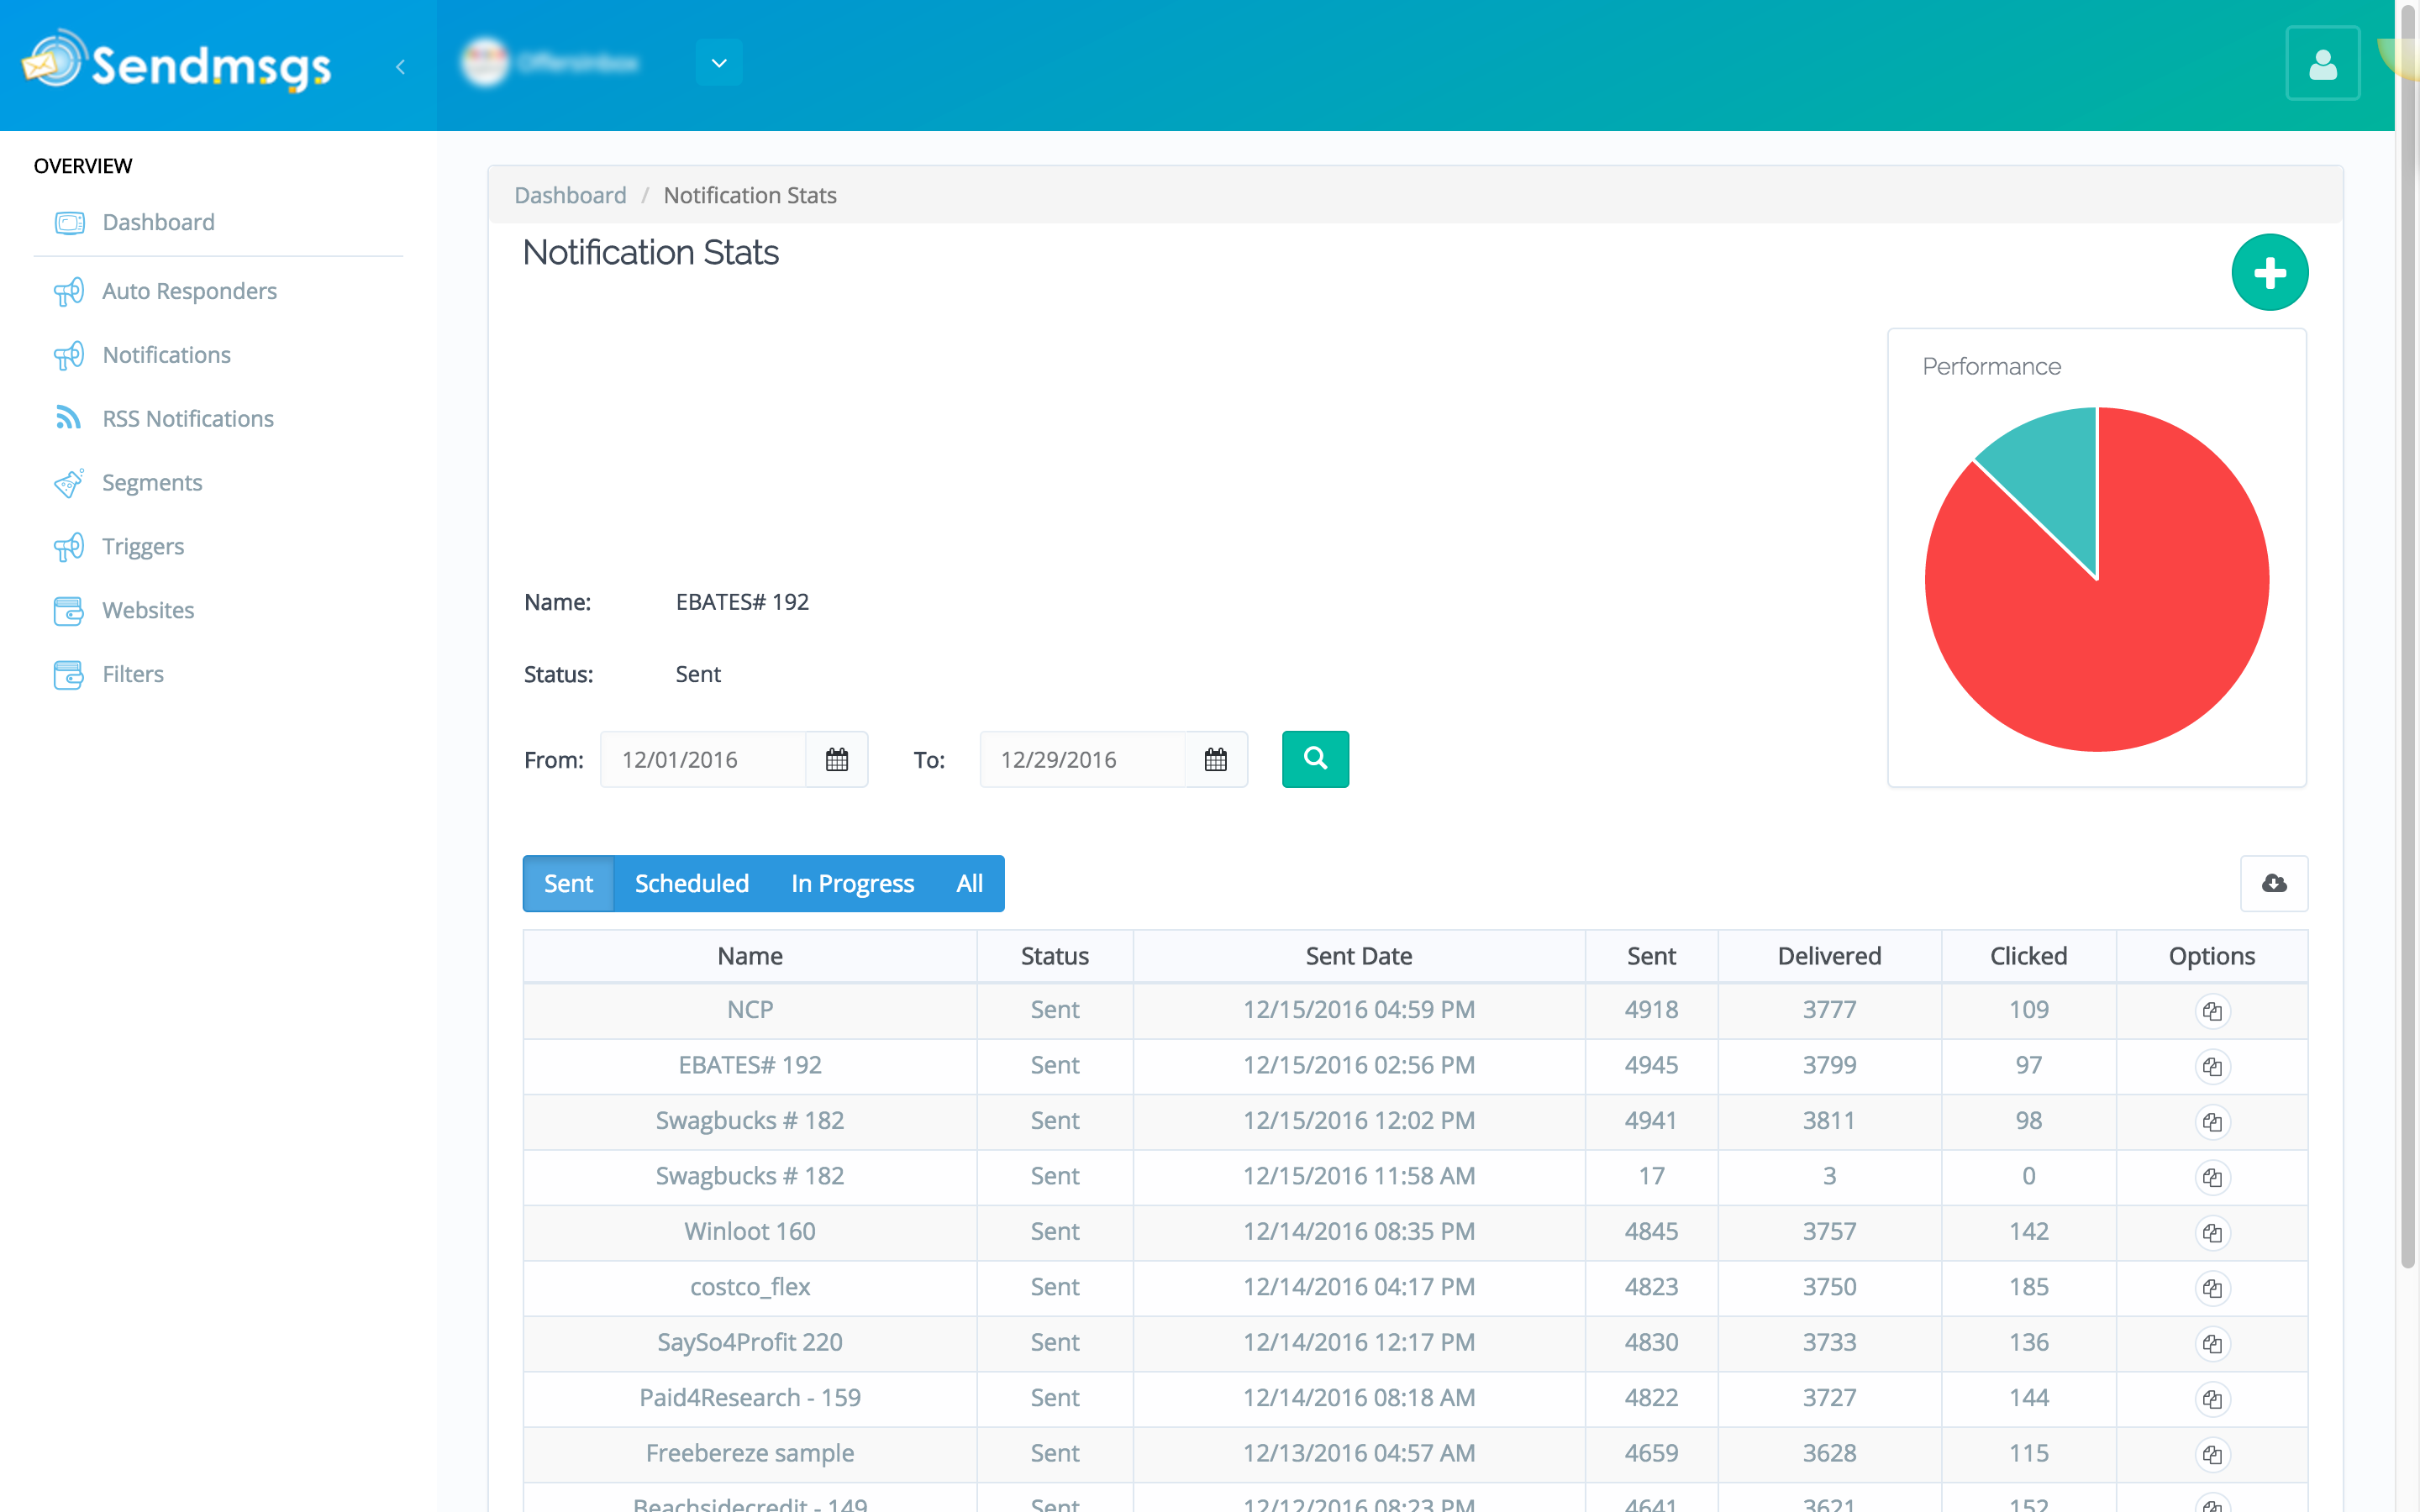The image size is (2420, 1512).
Task: Click the From date input field
Action: pyautogui.click(x=703, y=760)
